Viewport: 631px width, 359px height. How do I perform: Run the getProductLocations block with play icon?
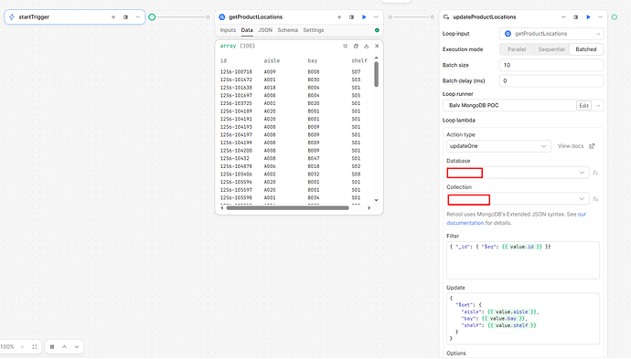coord(364,16)
